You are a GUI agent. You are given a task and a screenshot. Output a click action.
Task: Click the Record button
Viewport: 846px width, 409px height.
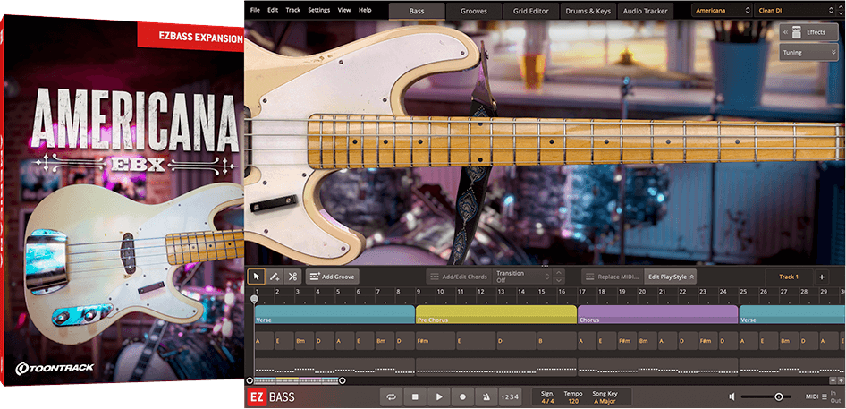[x=462, y=396]
